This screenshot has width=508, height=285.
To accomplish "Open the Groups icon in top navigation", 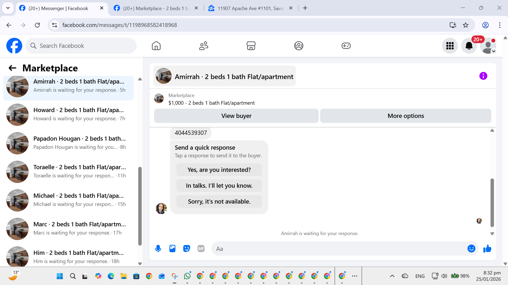I will tap(298, 46).
